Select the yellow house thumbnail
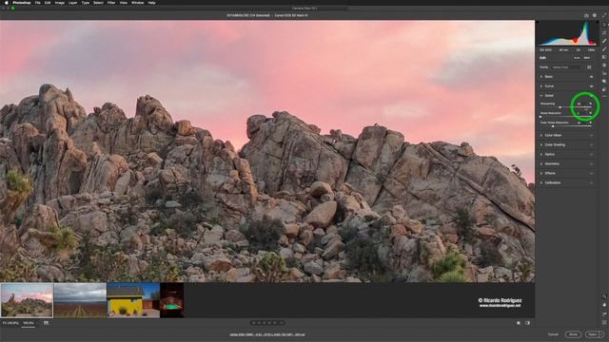The height and width of the screenshot is (342, 609). 133,300
